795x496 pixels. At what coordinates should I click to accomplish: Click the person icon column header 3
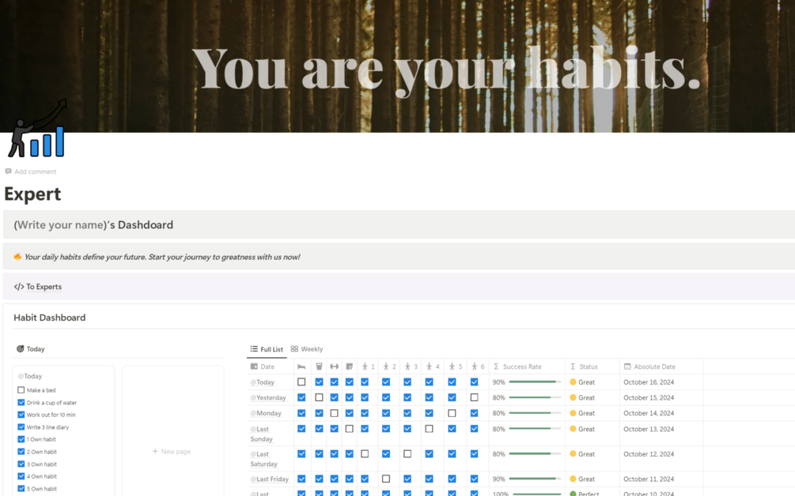tap(407, 366)
